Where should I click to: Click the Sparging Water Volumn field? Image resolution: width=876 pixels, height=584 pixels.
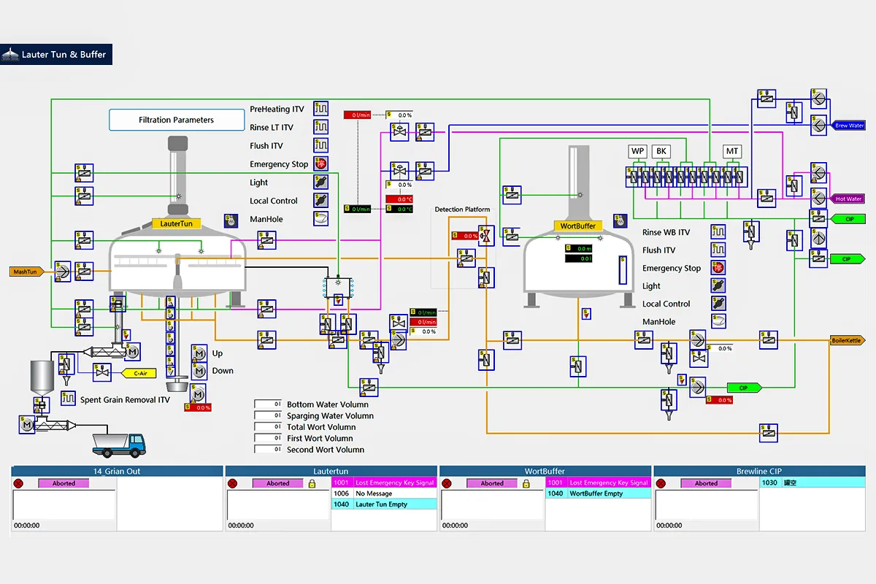[x=268, y=415]
